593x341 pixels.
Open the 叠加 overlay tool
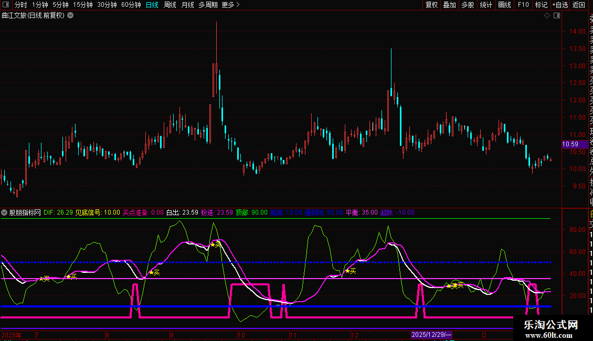pos(449,5)
